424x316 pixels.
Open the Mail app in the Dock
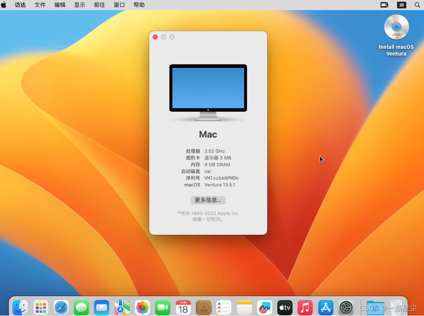coord(102,307)
